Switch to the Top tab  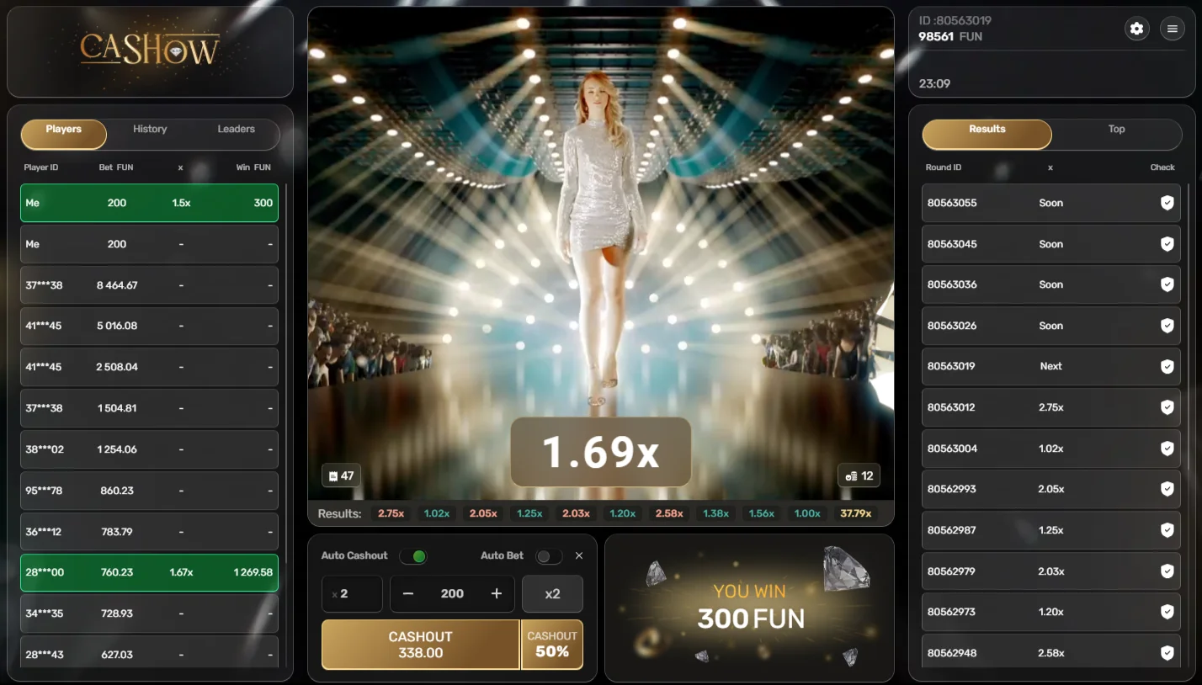coord(1116,129)
